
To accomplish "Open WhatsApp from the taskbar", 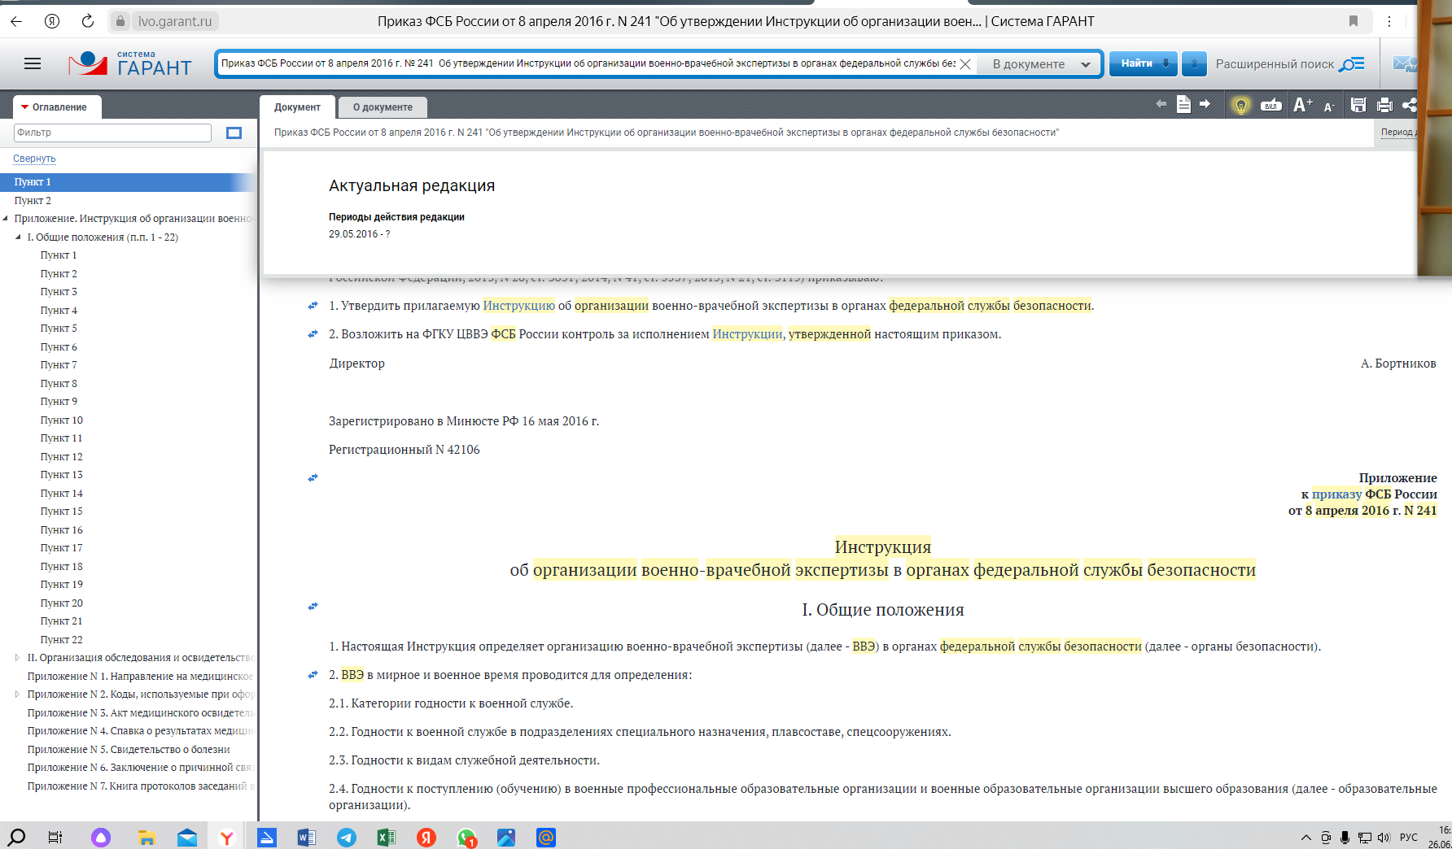I will point(466,838).
